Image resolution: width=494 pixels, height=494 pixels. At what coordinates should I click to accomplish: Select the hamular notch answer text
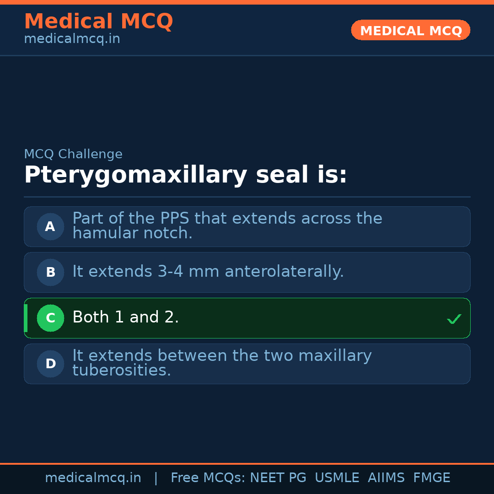[227, 226]
